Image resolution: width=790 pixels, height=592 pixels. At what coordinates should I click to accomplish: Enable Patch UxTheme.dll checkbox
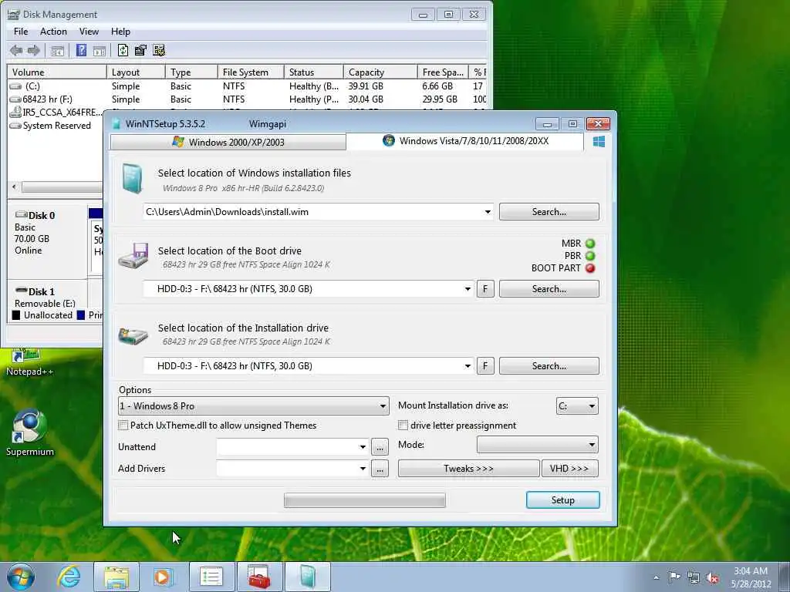123,425
